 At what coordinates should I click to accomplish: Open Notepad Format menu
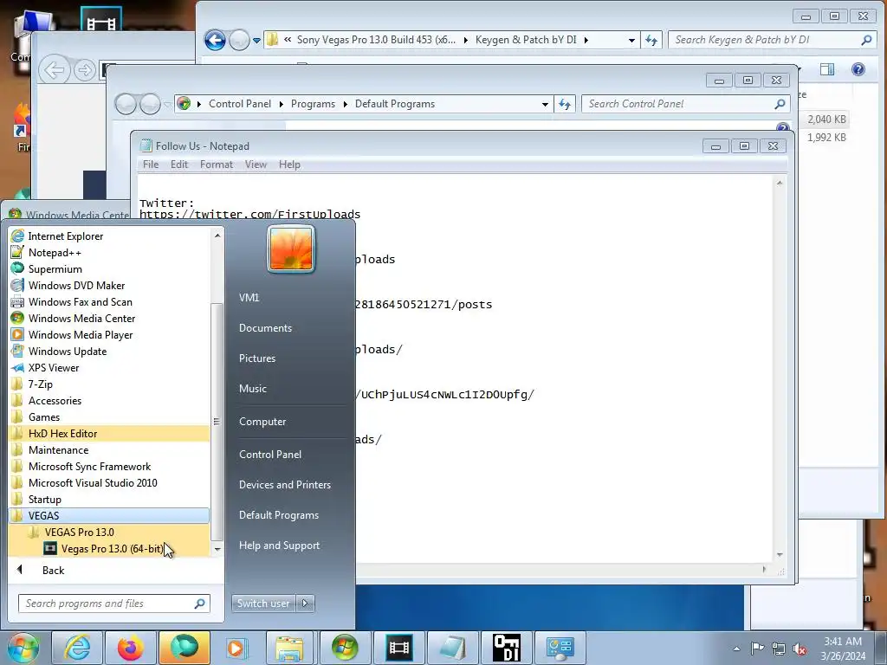pyautogui.click(x=217, y=165)
